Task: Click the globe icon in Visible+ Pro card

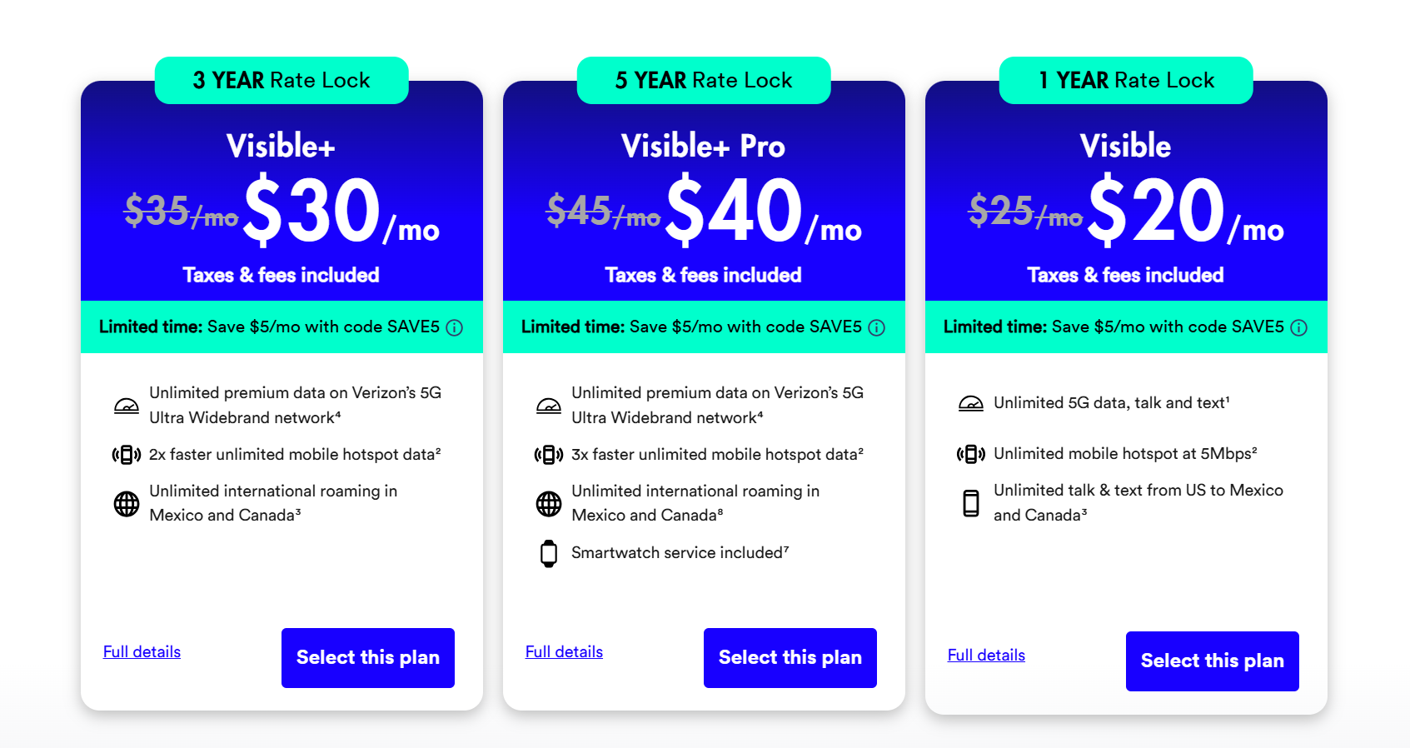Action: tap(549, 504)
